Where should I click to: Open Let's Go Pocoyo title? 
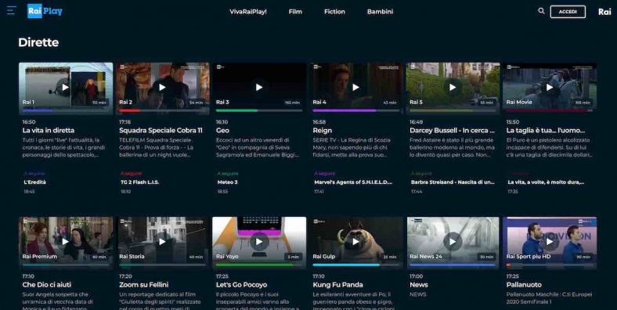[x=241, y=284]
